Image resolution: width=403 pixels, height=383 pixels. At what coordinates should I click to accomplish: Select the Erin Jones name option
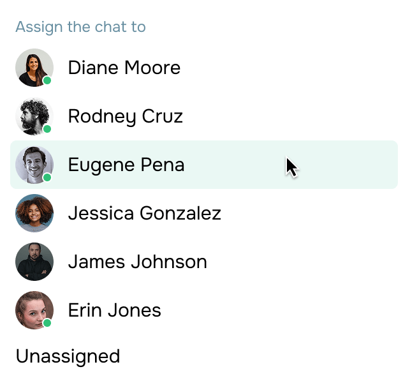(114, 310)
